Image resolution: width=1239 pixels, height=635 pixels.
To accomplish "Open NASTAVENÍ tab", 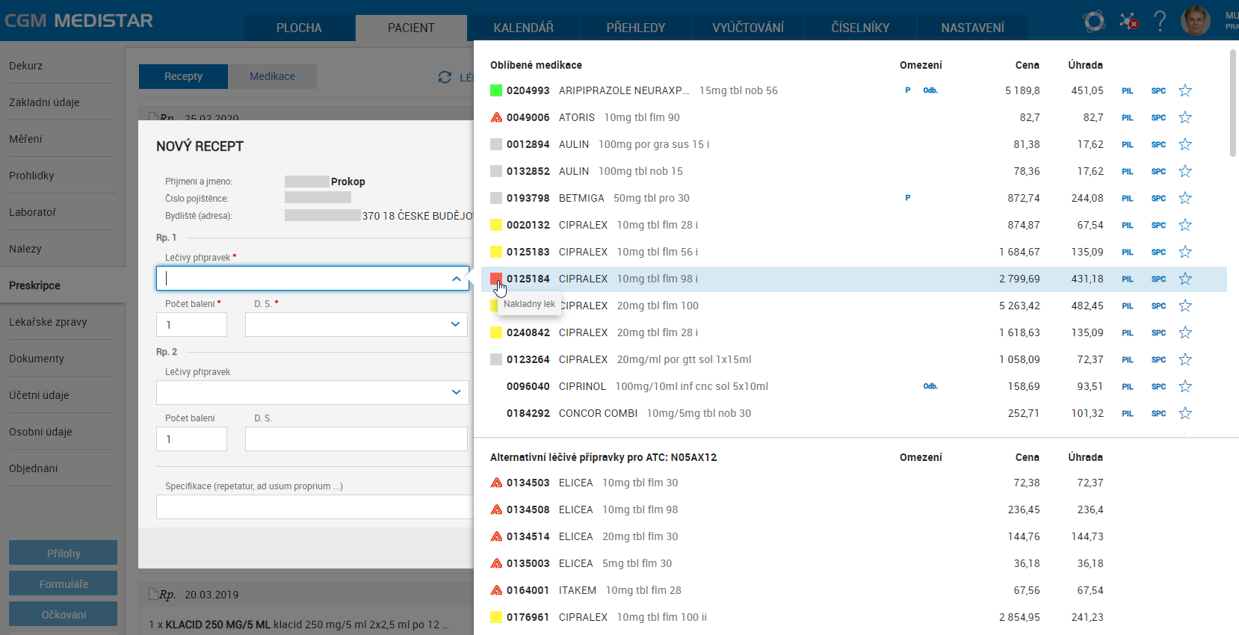I will [972, 28].
